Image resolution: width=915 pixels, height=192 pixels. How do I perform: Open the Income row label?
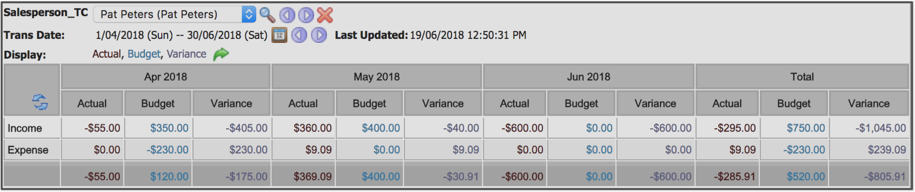coord(25,128)
